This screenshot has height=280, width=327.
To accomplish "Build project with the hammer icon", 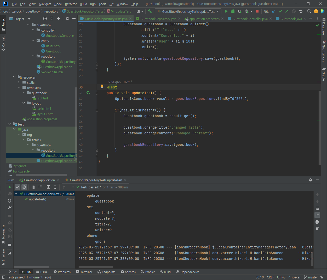I will [150, 11].
